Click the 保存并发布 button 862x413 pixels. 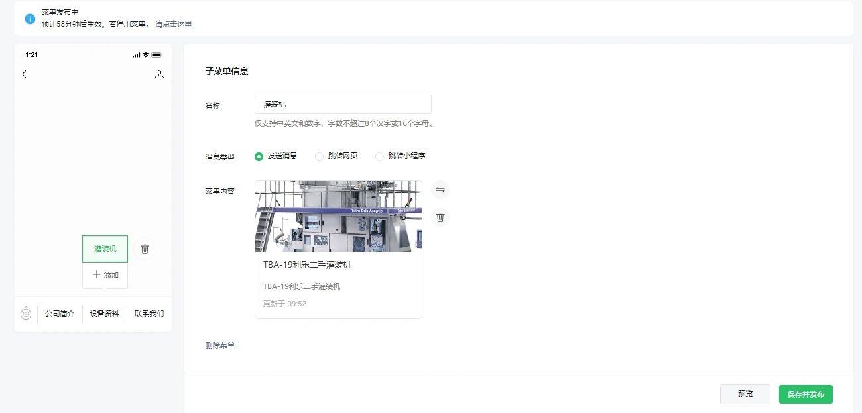pos(806,394)
